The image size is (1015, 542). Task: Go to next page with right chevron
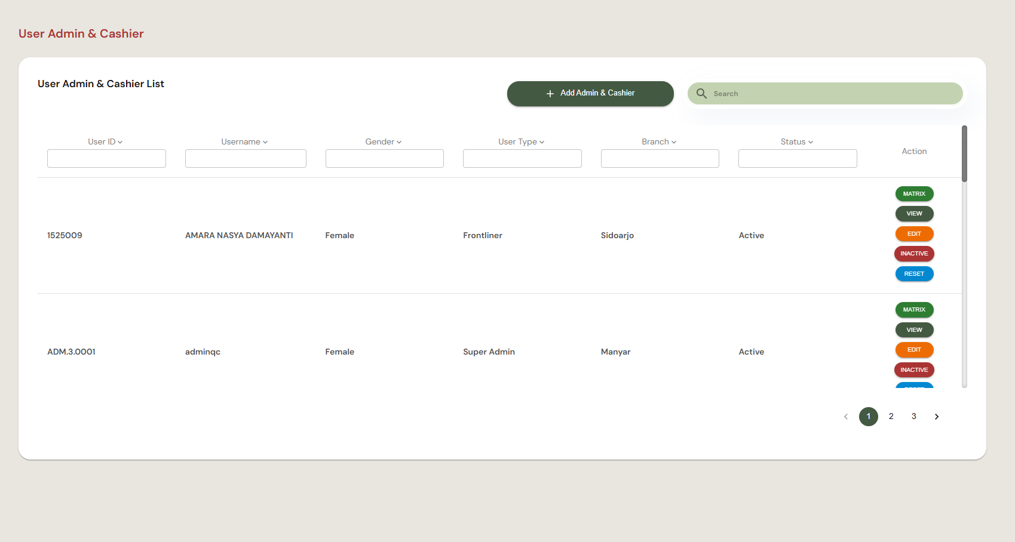coord(937,417)
